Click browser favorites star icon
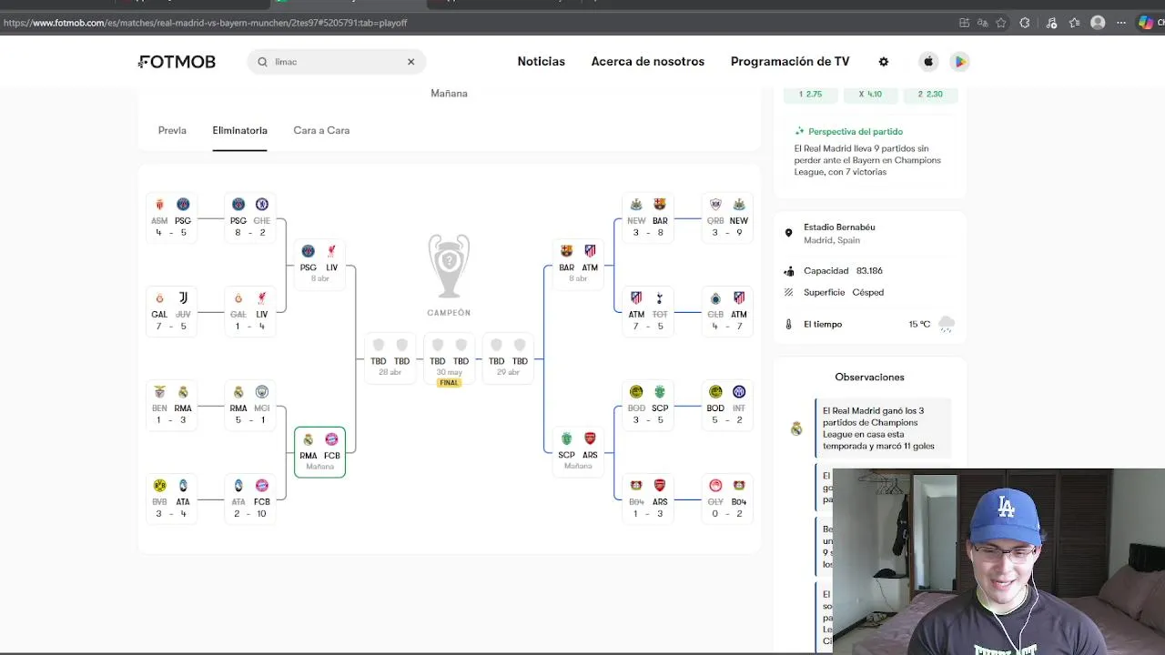The width and height of the screenshot is (1165, 655). pyautogui.click(x=1001, y=23)
